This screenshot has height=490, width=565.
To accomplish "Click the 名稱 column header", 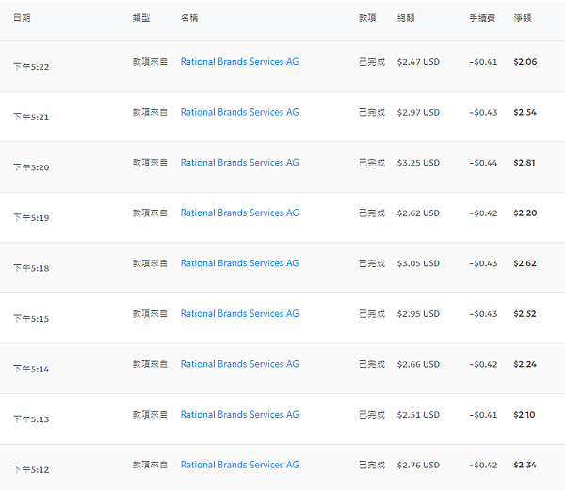I will coord(189,18).
